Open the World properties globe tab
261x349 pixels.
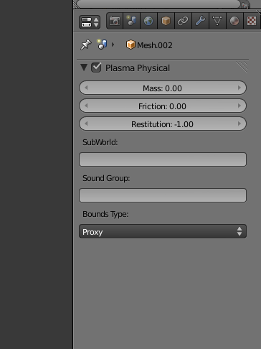(148, 21)
